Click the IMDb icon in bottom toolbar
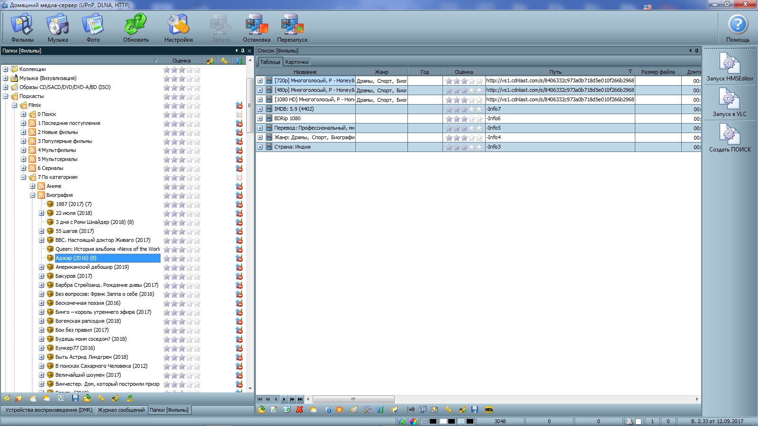The width and height of the screenshot is (758, 426). coord(489,410)
